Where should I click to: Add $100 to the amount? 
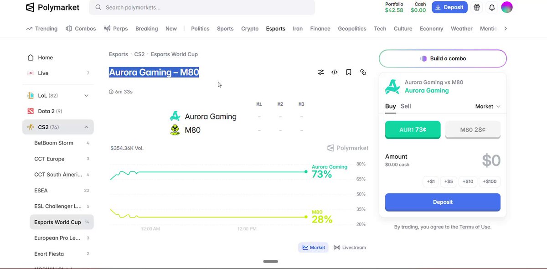[490, 181]
